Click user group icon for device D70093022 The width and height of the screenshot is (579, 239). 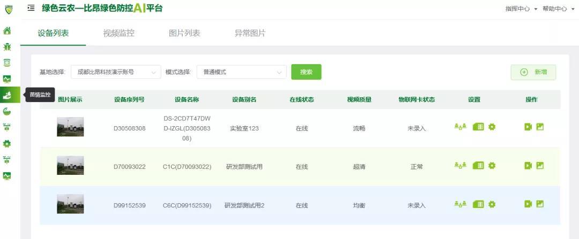tap(460, 166)
